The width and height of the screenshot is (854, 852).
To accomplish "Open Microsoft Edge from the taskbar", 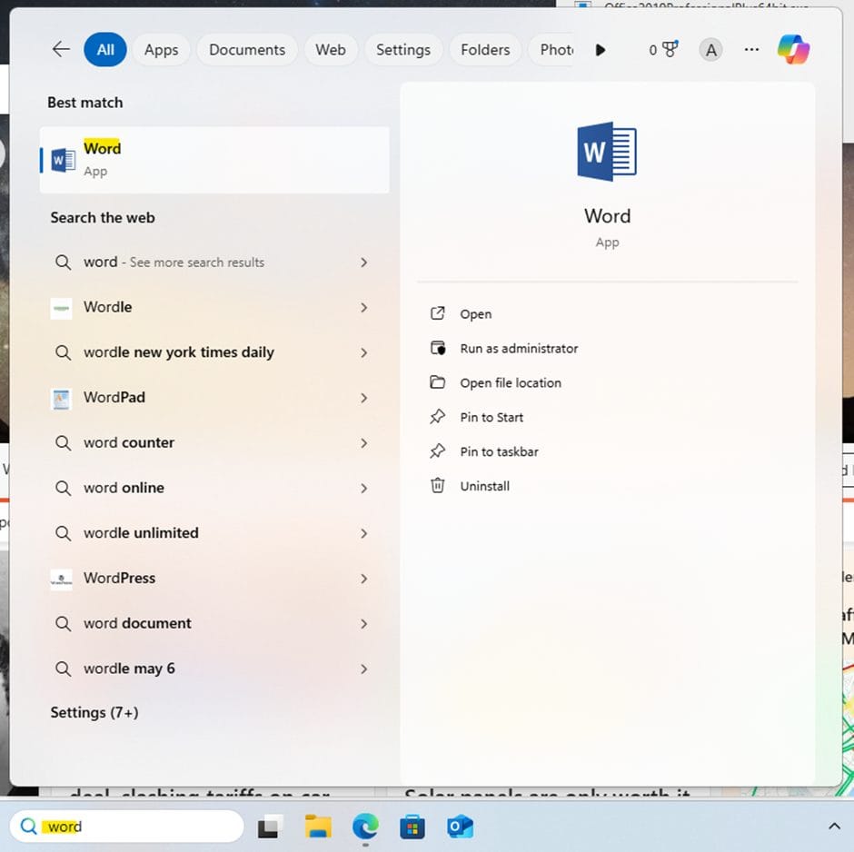I will [x=365, y=827].
